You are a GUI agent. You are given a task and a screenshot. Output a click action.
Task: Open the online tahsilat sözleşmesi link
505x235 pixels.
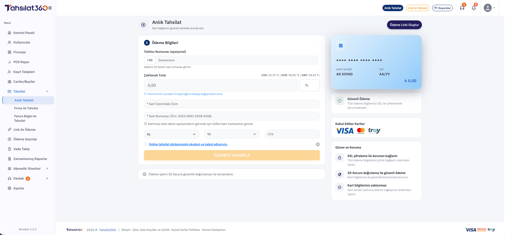[188, 144]
